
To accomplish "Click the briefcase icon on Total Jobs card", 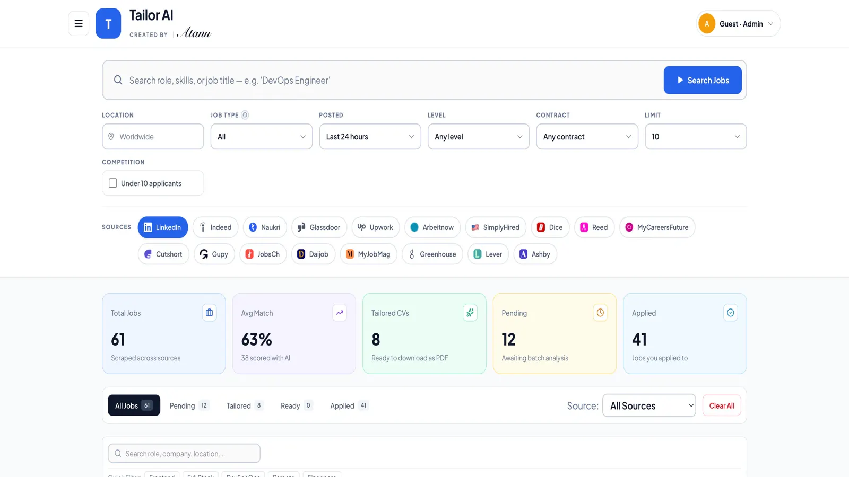I will point(210,313).
